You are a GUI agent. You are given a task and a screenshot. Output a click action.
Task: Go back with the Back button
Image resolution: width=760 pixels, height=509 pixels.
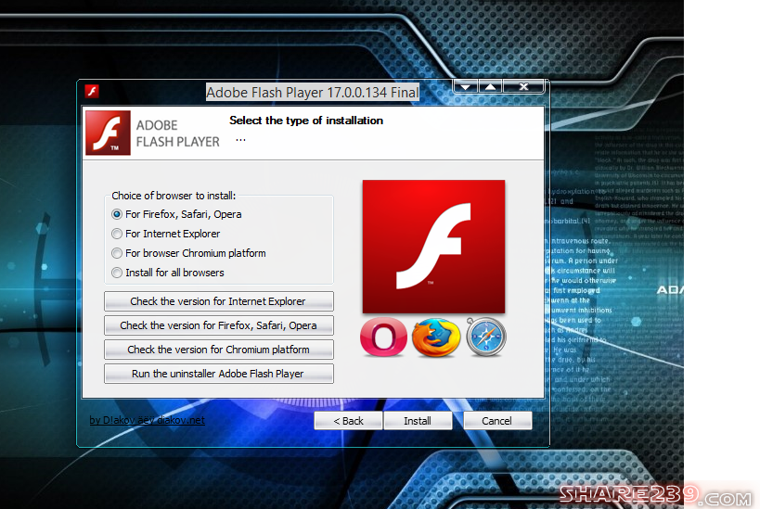(x=348, y=421)
